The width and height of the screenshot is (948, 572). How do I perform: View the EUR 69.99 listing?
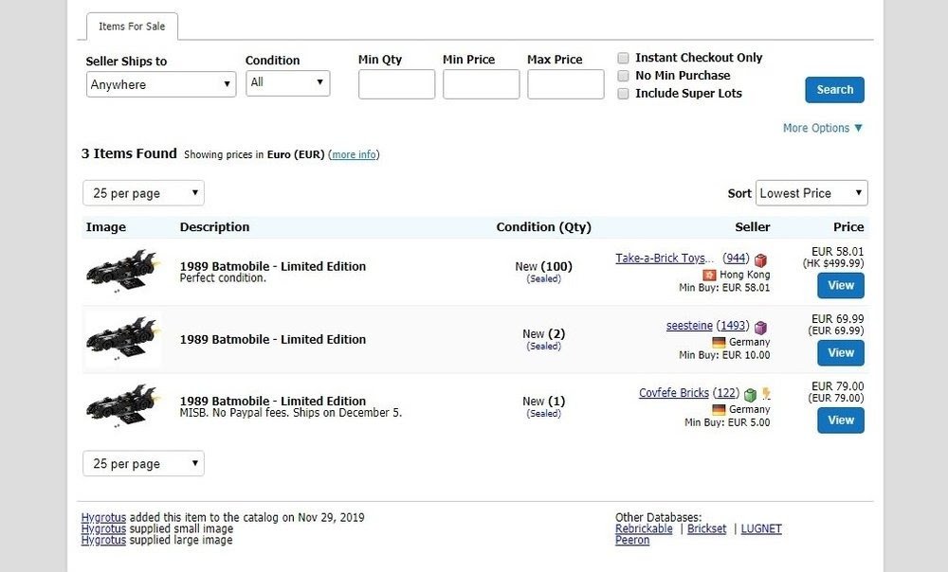click(x=841, y=352)
